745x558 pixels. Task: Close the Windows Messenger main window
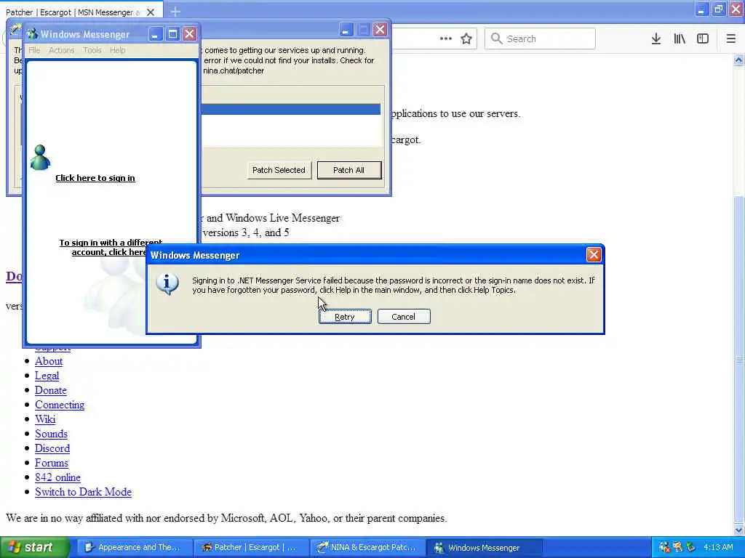(190, 34)
